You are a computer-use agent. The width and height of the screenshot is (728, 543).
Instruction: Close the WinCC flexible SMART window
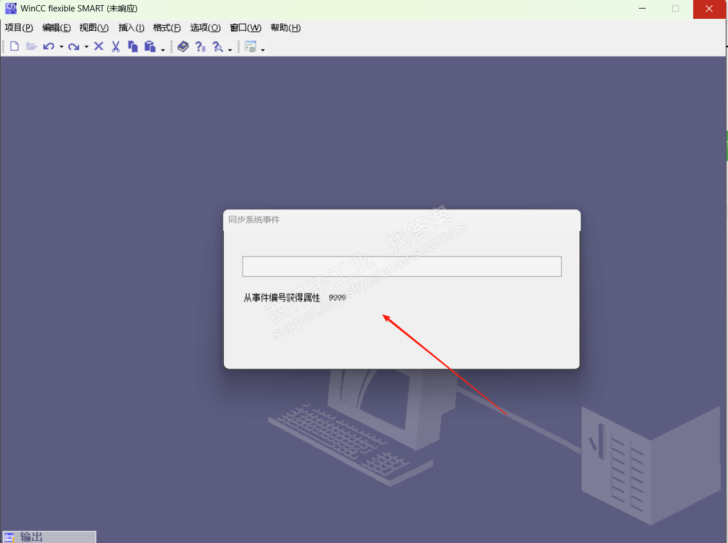pyautogui.click(x=709, y=9)
